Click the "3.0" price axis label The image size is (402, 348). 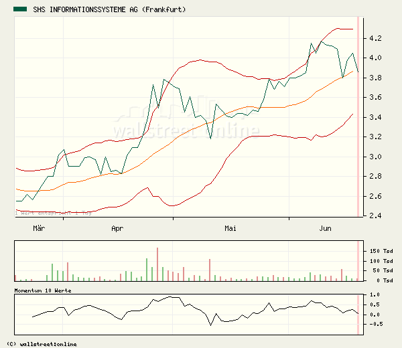(375, 157)
